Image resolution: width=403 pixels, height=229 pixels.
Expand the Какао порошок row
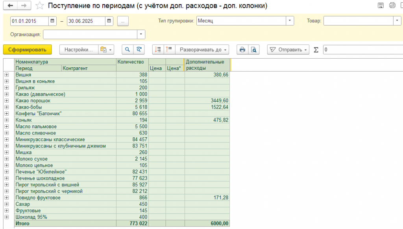pyautogui.click(x=7, y=101)
